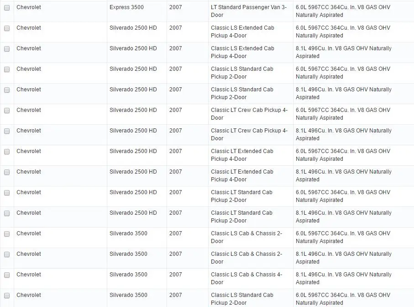The image size is (414, 307).
Task: Click the 6.0L engine text in Express 3500 row
Action: click(343, 11)
